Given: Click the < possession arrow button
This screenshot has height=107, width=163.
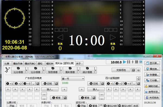Looking at the screenshot, I should [64, 89].
